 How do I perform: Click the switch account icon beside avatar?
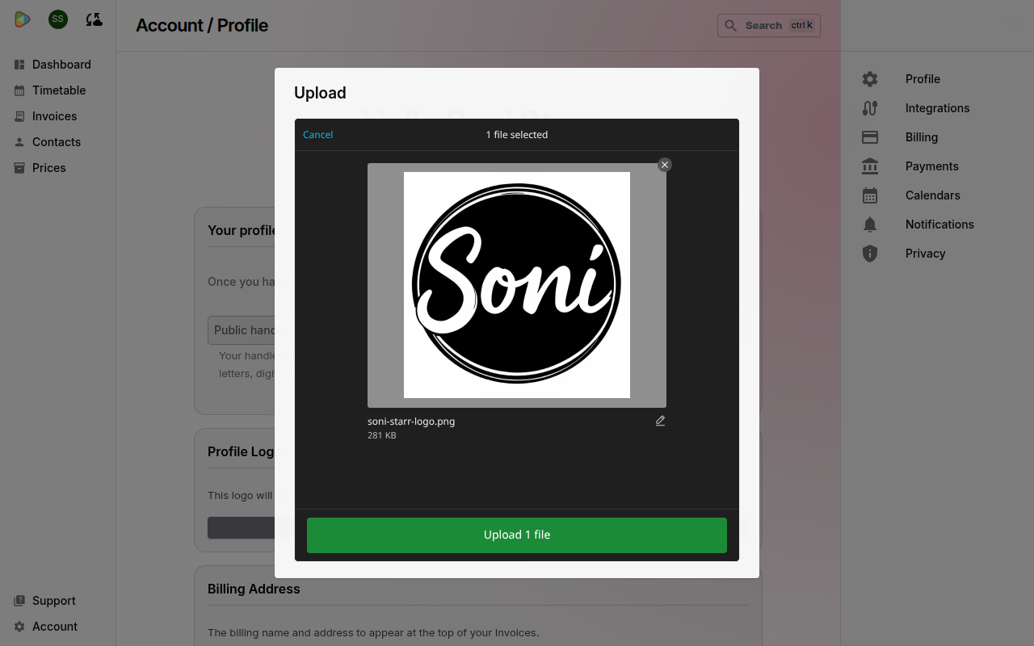coord(94,19)
